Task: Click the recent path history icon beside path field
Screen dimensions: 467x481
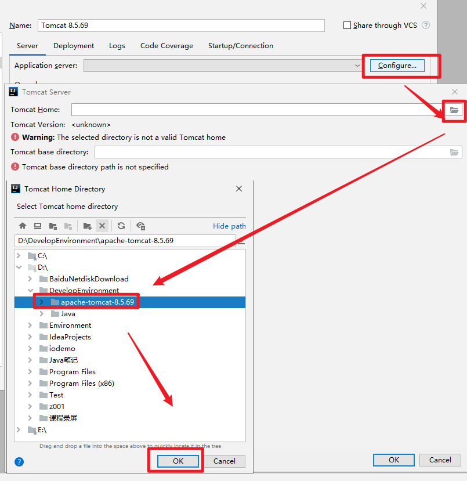Action: (x=242, y=241)
